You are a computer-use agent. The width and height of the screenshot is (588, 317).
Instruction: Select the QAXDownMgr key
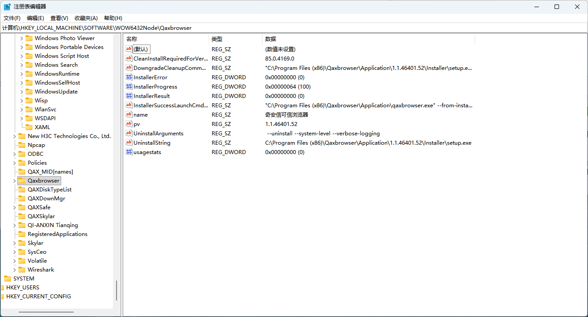pyautogui.click(x=46, y=199)
